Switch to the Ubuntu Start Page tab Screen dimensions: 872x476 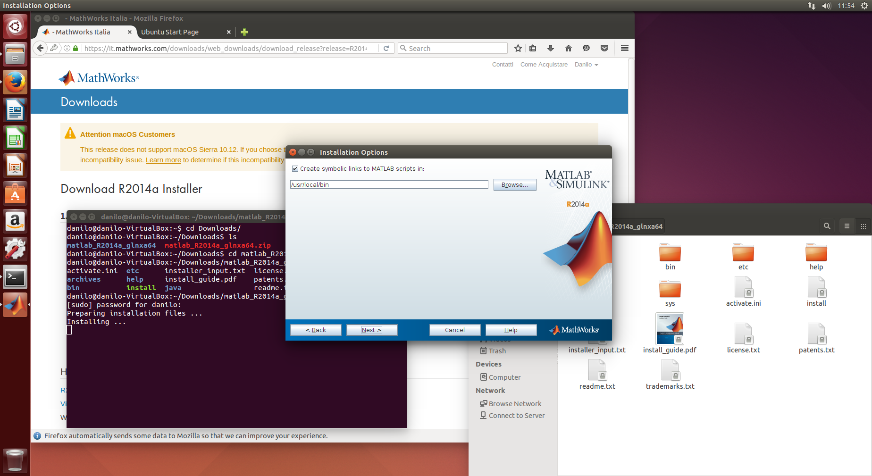tap(170, 32)
